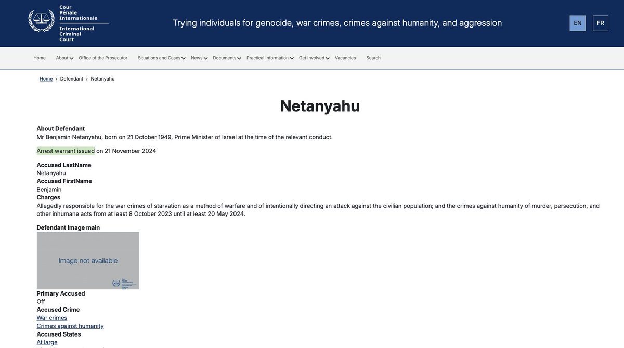Switch language to EN
Image resolution: width=624 pixels, height=348 pixels.
tap(578, 23)
